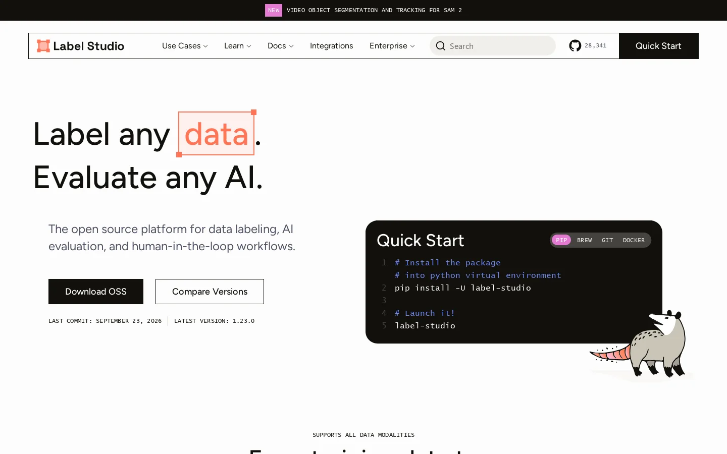Open the GitHub repository icon

575,46
